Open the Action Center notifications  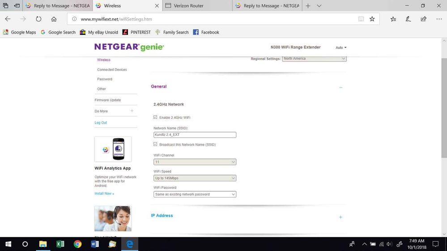coord(436,244)
